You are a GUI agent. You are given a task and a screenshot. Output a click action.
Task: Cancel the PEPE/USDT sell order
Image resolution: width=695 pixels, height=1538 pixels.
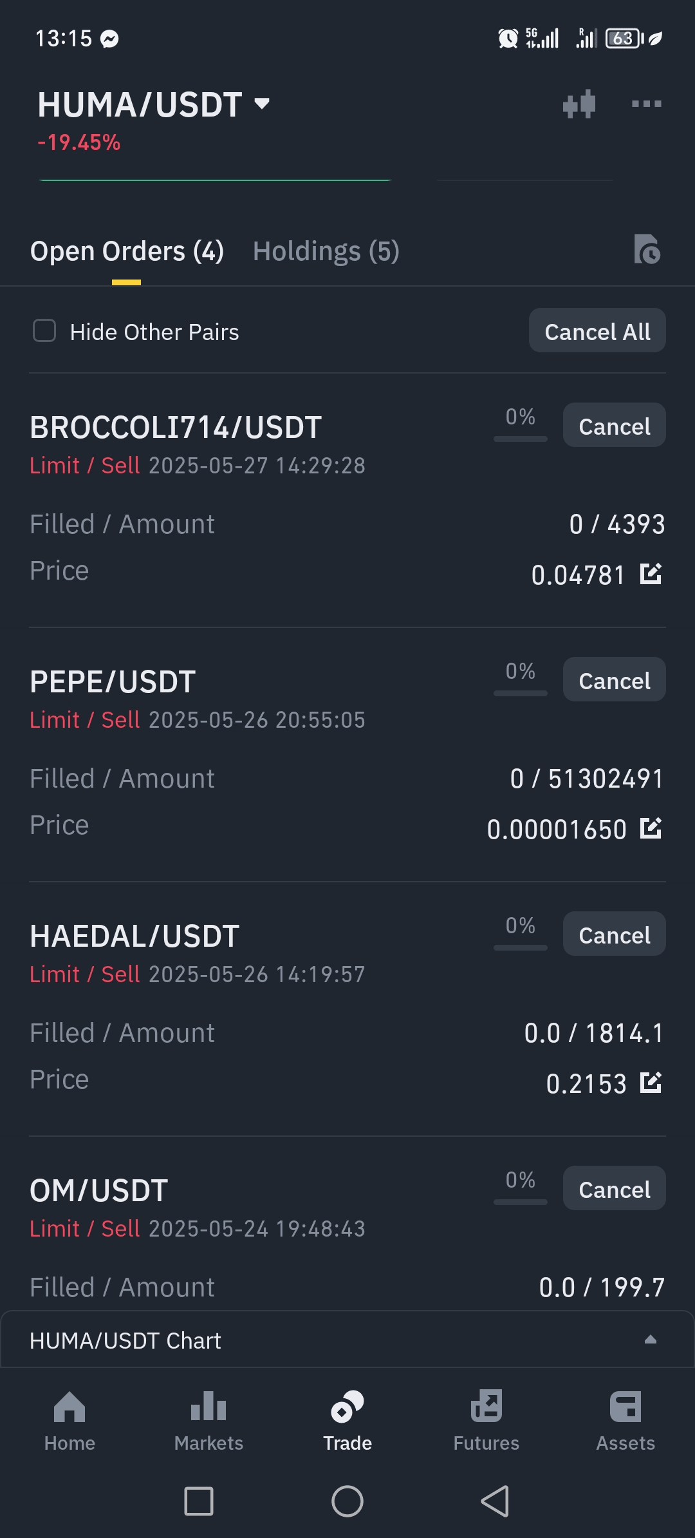coord(614,680)
